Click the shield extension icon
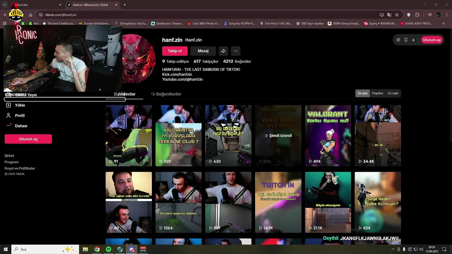 point(409,15)
